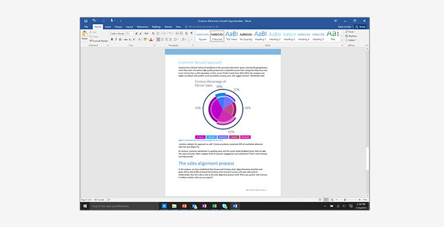The image size is (444, 227).
Task: Apply the Heading 1 style
Action: click(261, 36)
